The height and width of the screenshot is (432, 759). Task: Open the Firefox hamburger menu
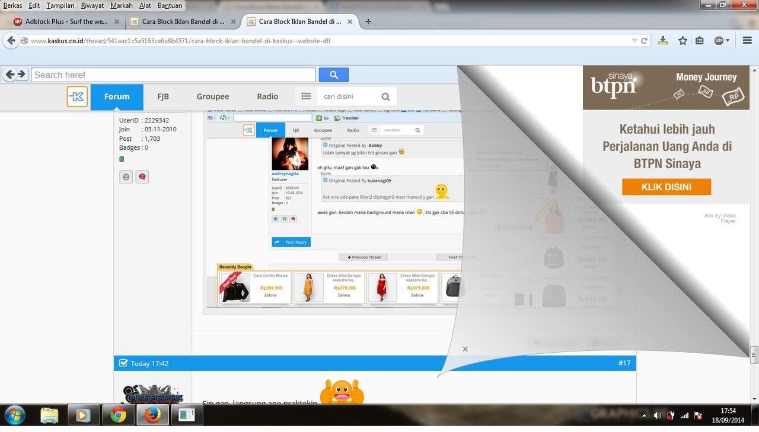(747, 41)
